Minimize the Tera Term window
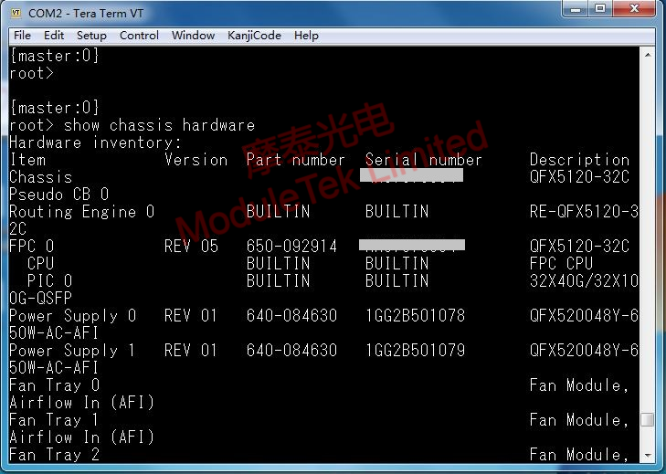 pos(573,10)
